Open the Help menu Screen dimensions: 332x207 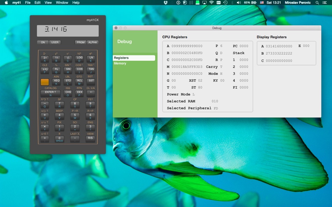76,2
